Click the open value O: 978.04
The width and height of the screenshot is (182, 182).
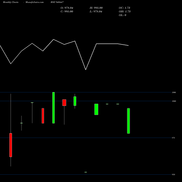point(67,8)
